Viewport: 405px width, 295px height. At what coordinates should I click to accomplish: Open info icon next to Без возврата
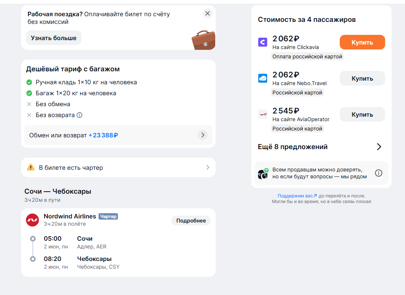[79, 115]
